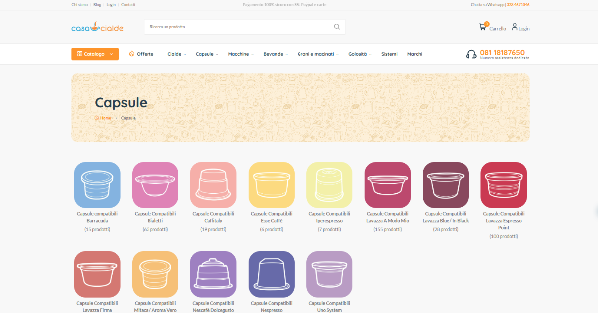The height and width of the screenshot is (313, 598).
Task: Expand the Capsule menu
Action: [207, 54]
